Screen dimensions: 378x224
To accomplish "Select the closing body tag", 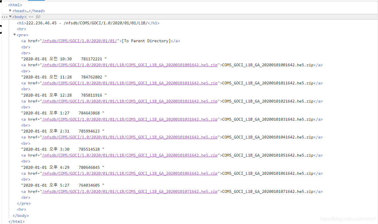I will click(21, 216).
